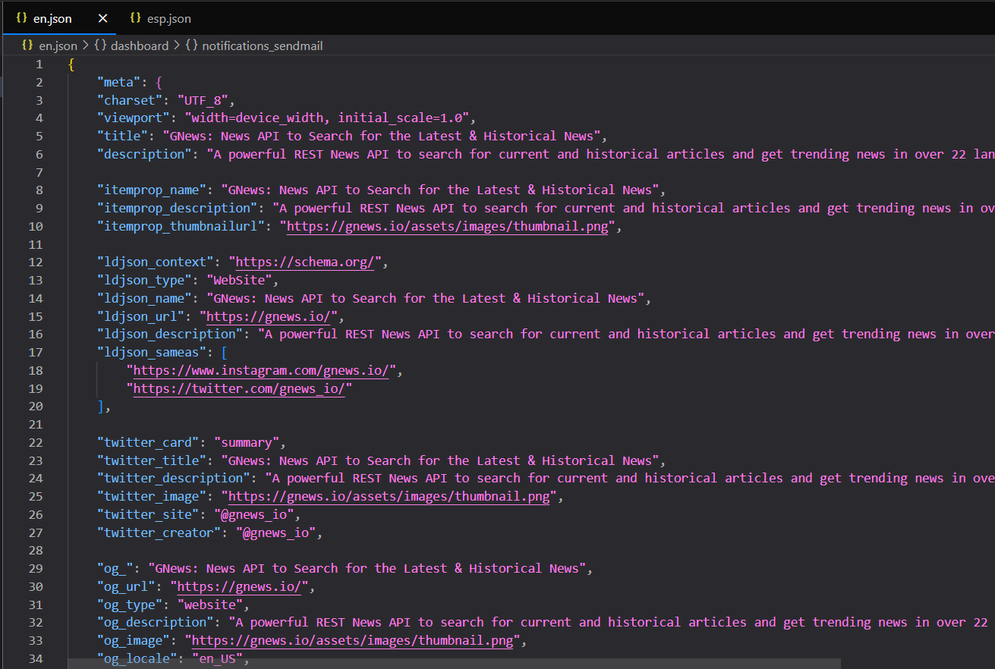The image size is (995, 669).
Task: Click the JSON icon on the esp.json tab
Action: coord(137,17)
